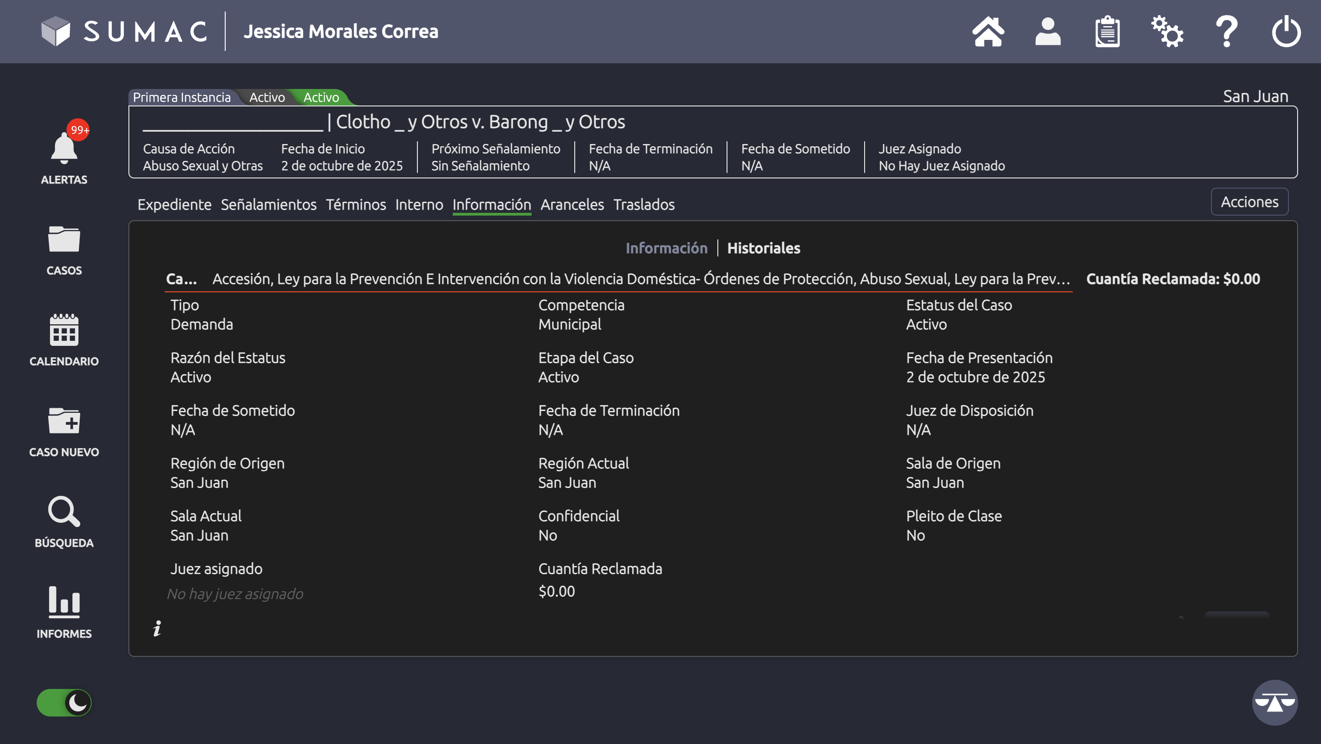Click the small info i icon

tap(157, 628)
